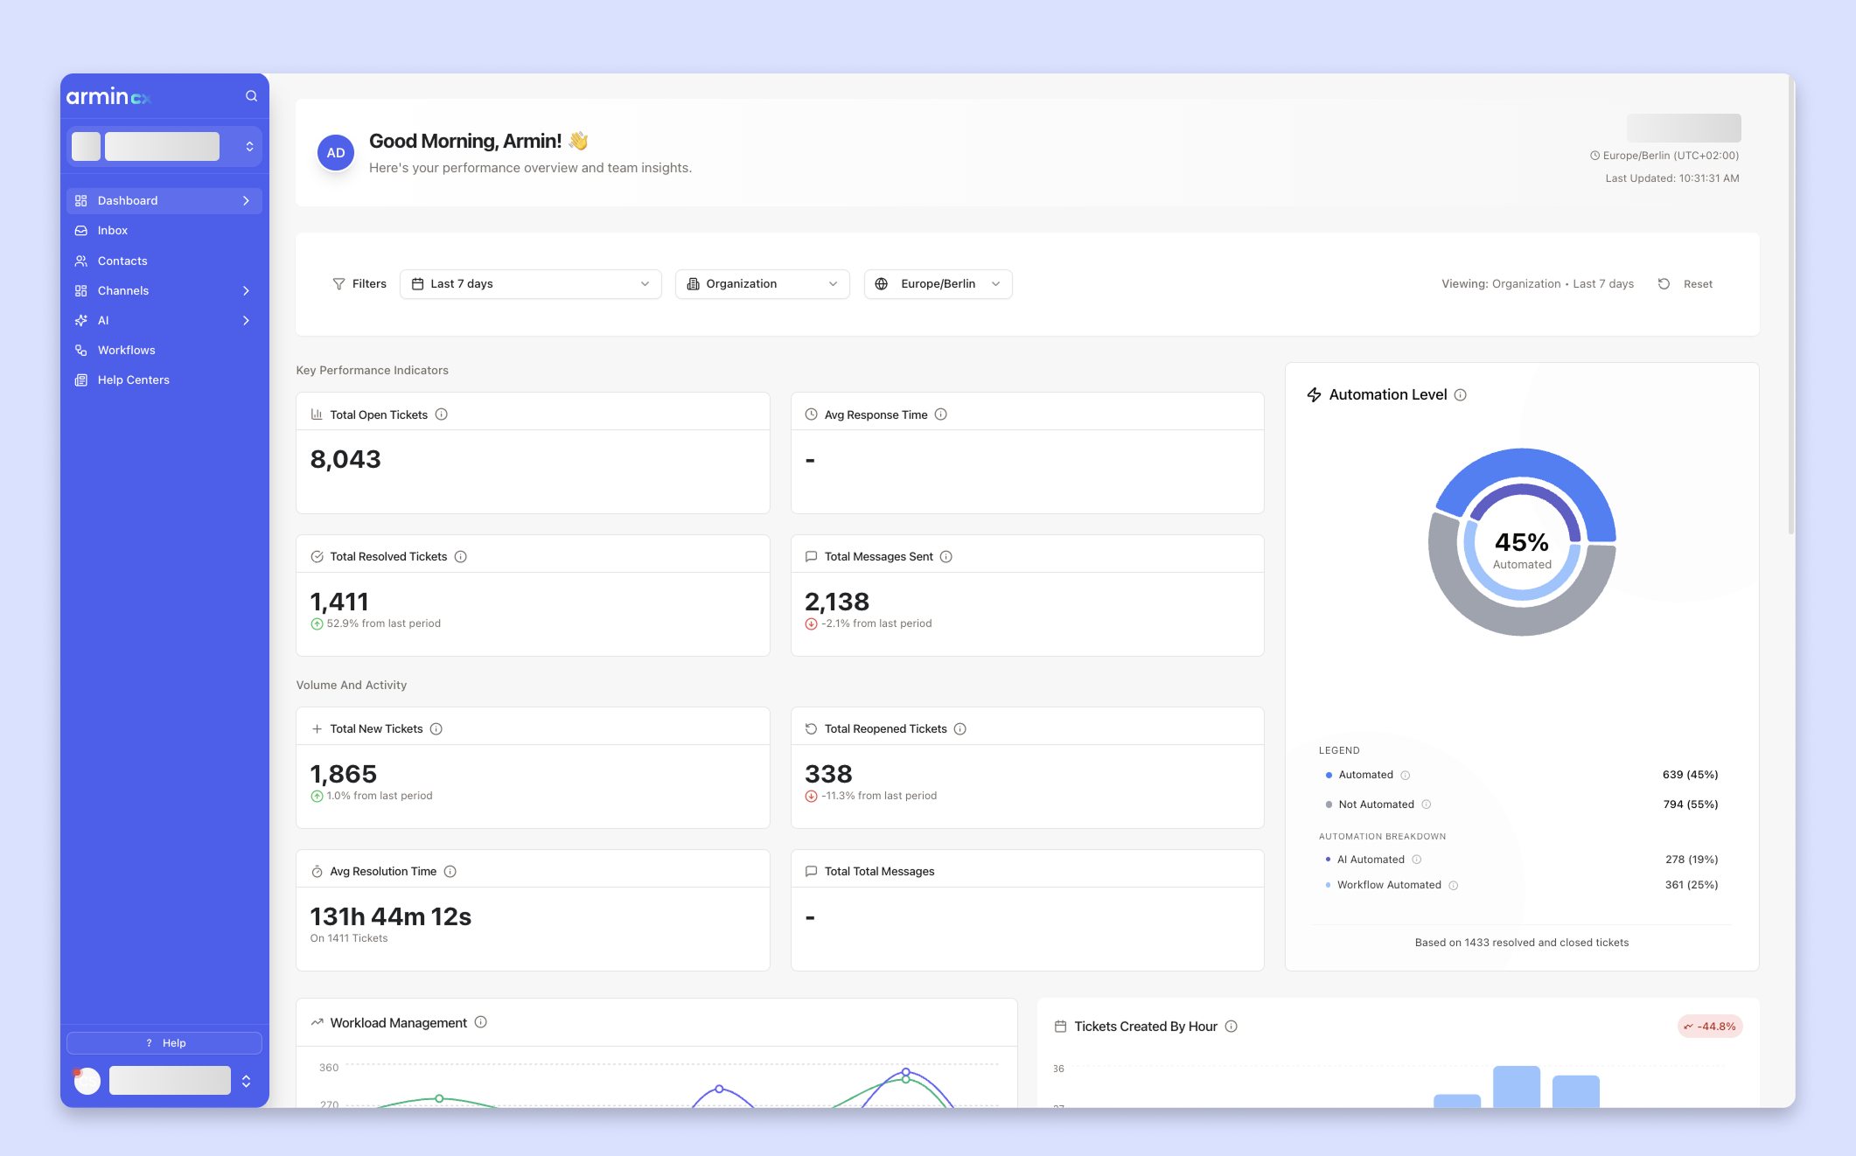Open Inbox from the sidebar
This screenshot has width=1856, height=1156.
coord(113,231)
